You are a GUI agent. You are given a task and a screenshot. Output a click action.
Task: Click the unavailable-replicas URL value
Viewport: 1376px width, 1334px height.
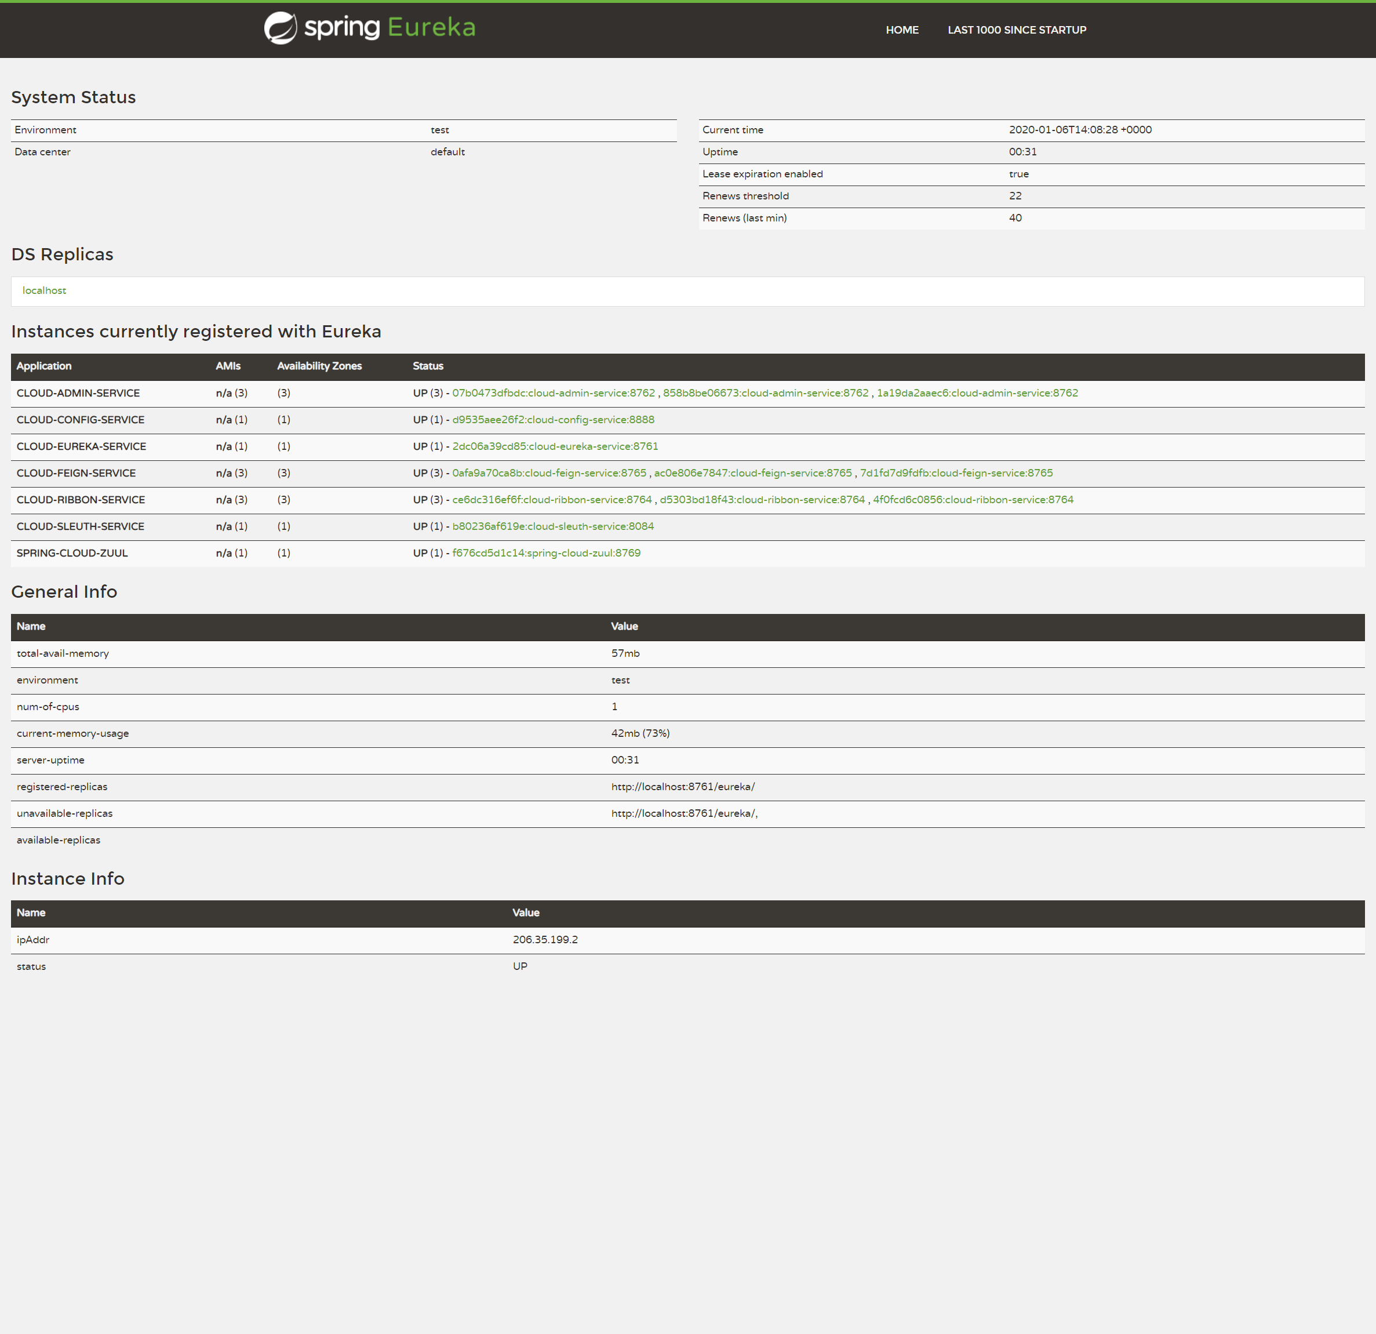685,814
